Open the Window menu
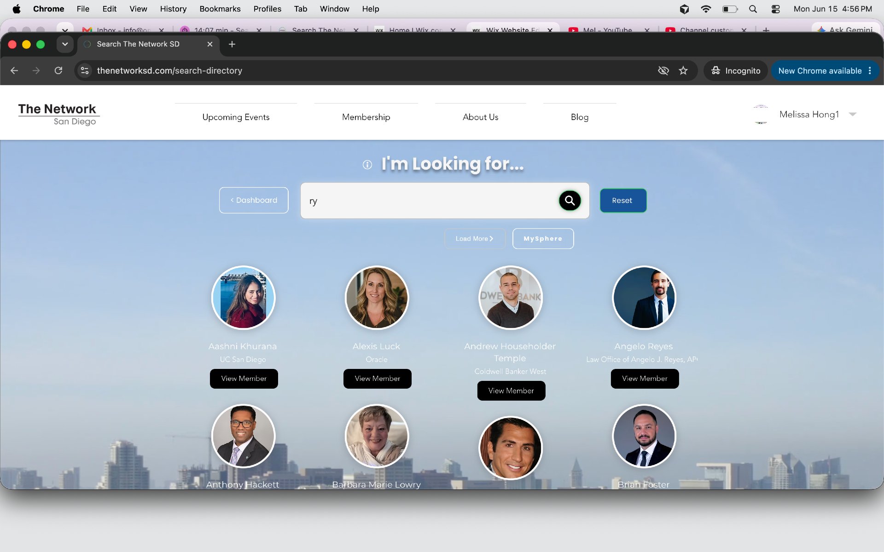This screenshot has width=884, height=552. tap(334, 9)
